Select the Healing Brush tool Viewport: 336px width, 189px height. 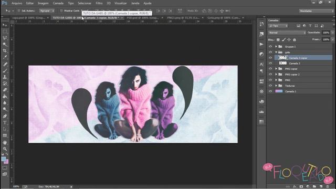point(5,64)
